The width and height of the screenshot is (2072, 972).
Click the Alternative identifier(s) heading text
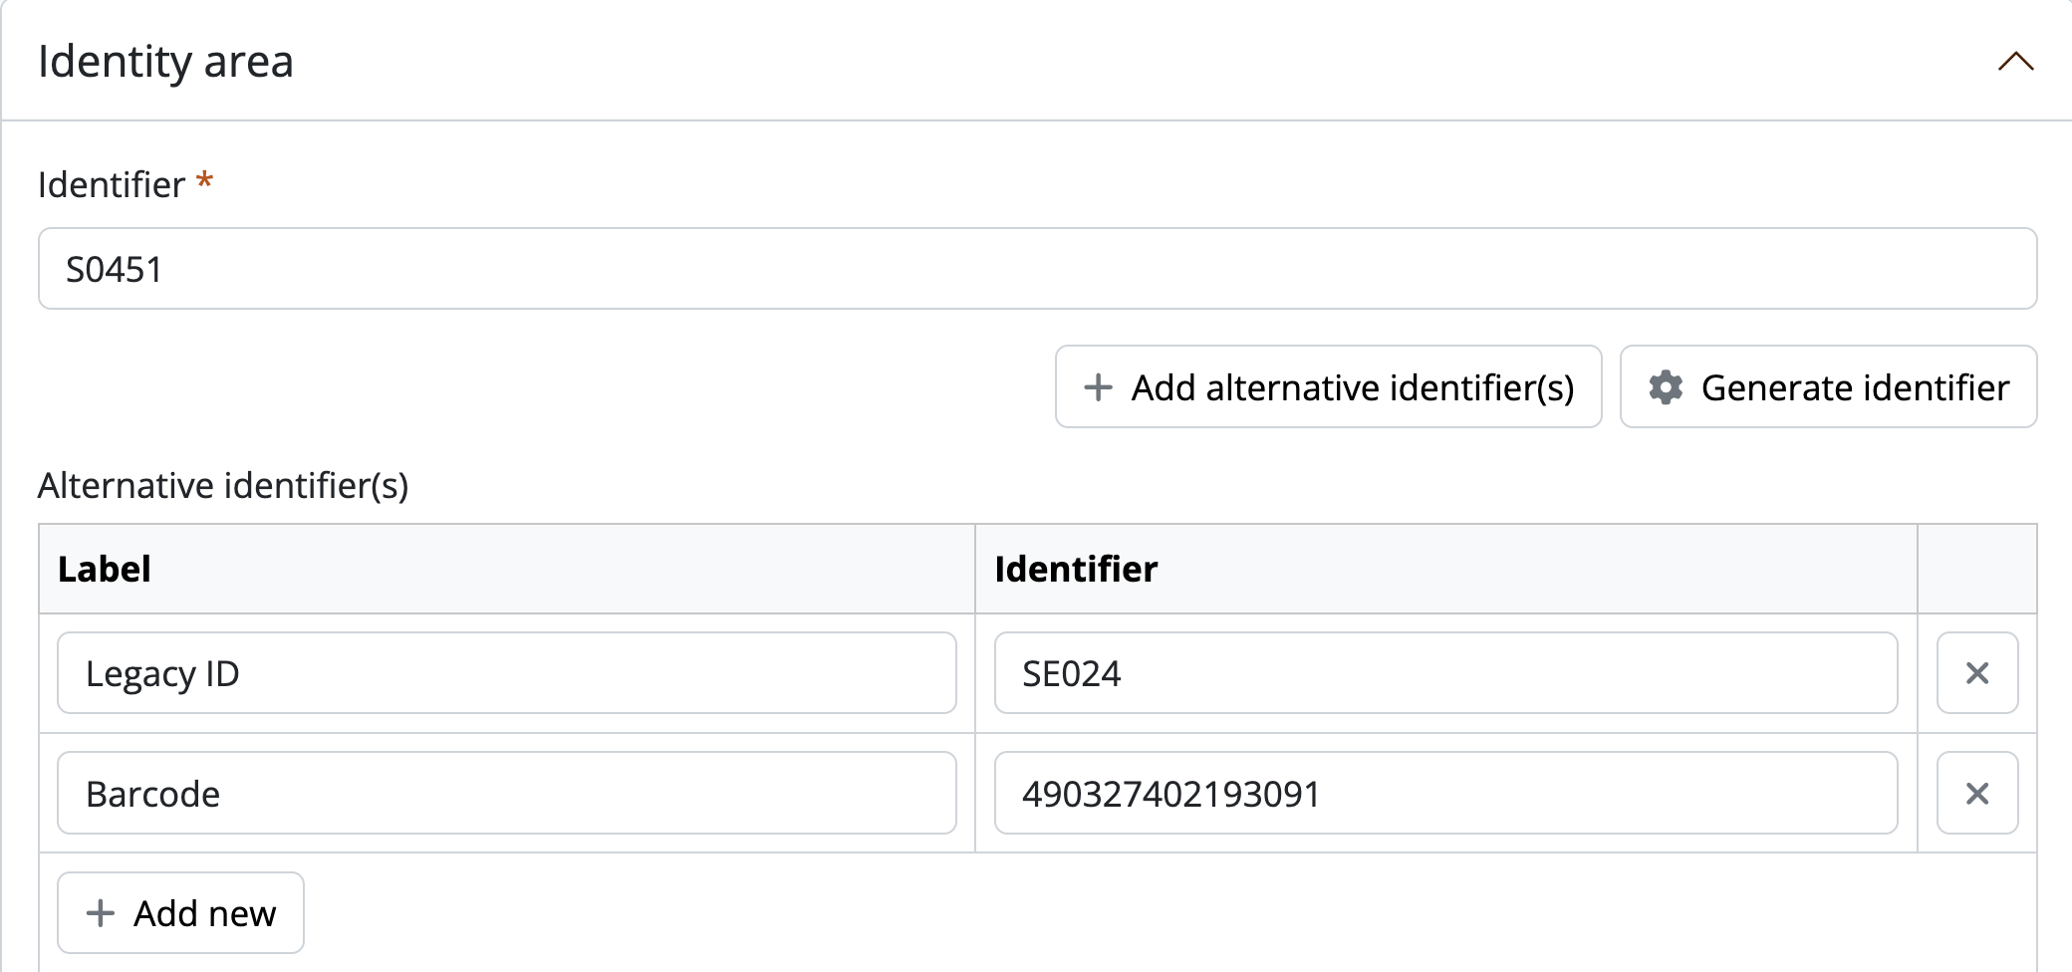coord(223,486)
